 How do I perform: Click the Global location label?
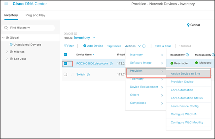(x=195, y=25)
